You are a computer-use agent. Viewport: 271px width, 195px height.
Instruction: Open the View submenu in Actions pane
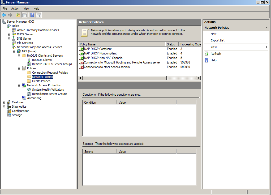pyautogui.click(x=236, y=47)
